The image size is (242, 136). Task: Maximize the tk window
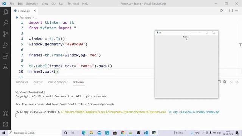(x=207, y=33)
